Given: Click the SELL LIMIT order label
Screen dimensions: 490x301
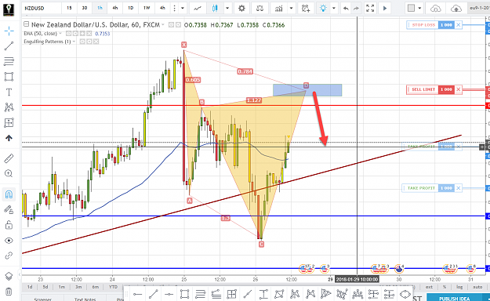Looking at the screenshot, I should click(423, 89).
